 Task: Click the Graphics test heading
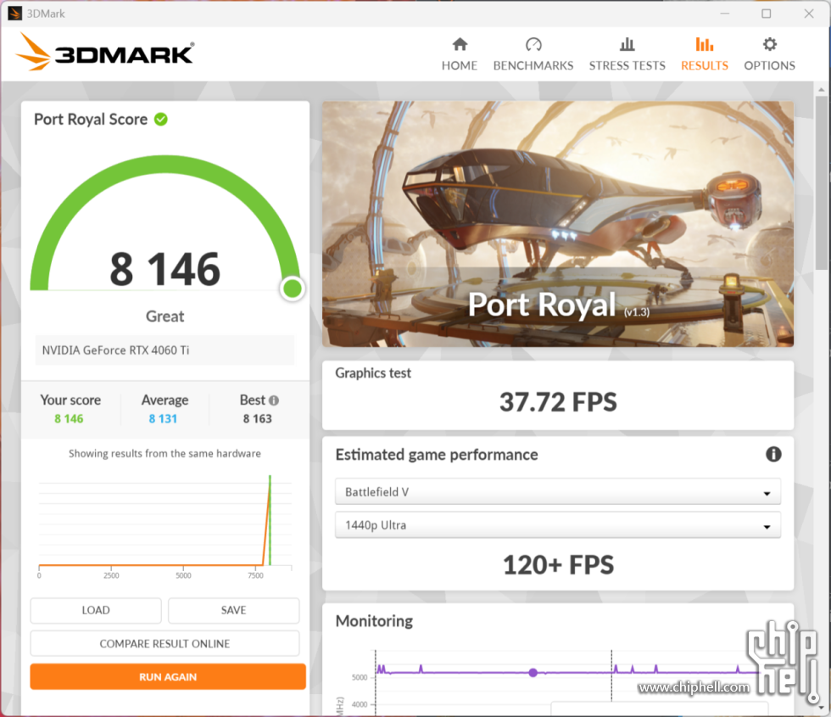373,373
